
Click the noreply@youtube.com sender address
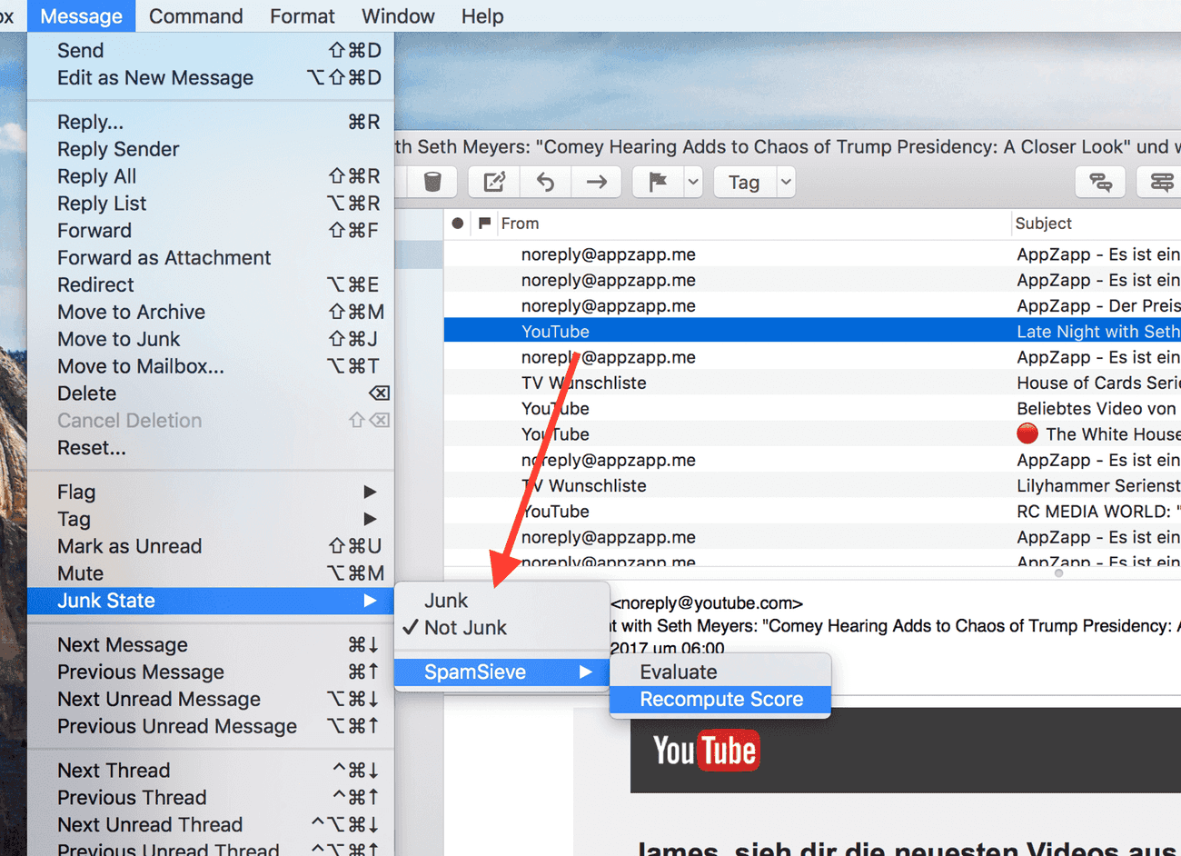(707, 603)
